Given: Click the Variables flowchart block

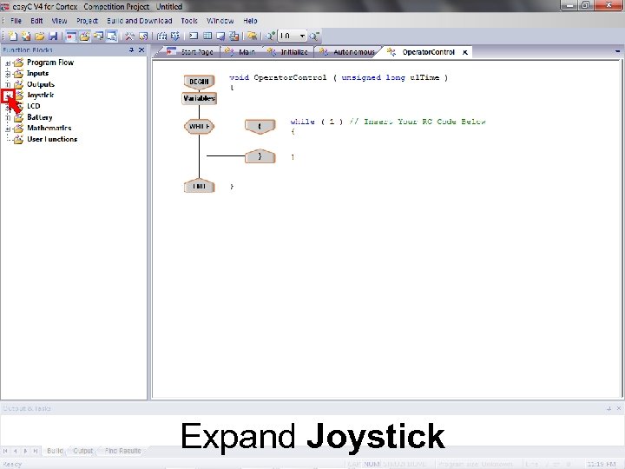Looking at the screenshot, I should pos(200,98).
